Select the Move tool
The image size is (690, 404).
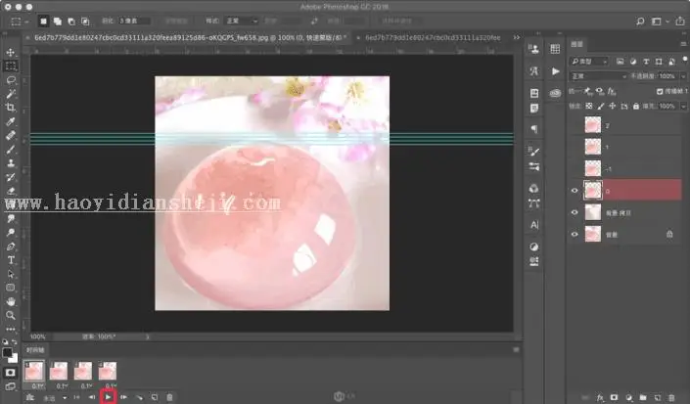pyautogui.click(x=11, y=52)
